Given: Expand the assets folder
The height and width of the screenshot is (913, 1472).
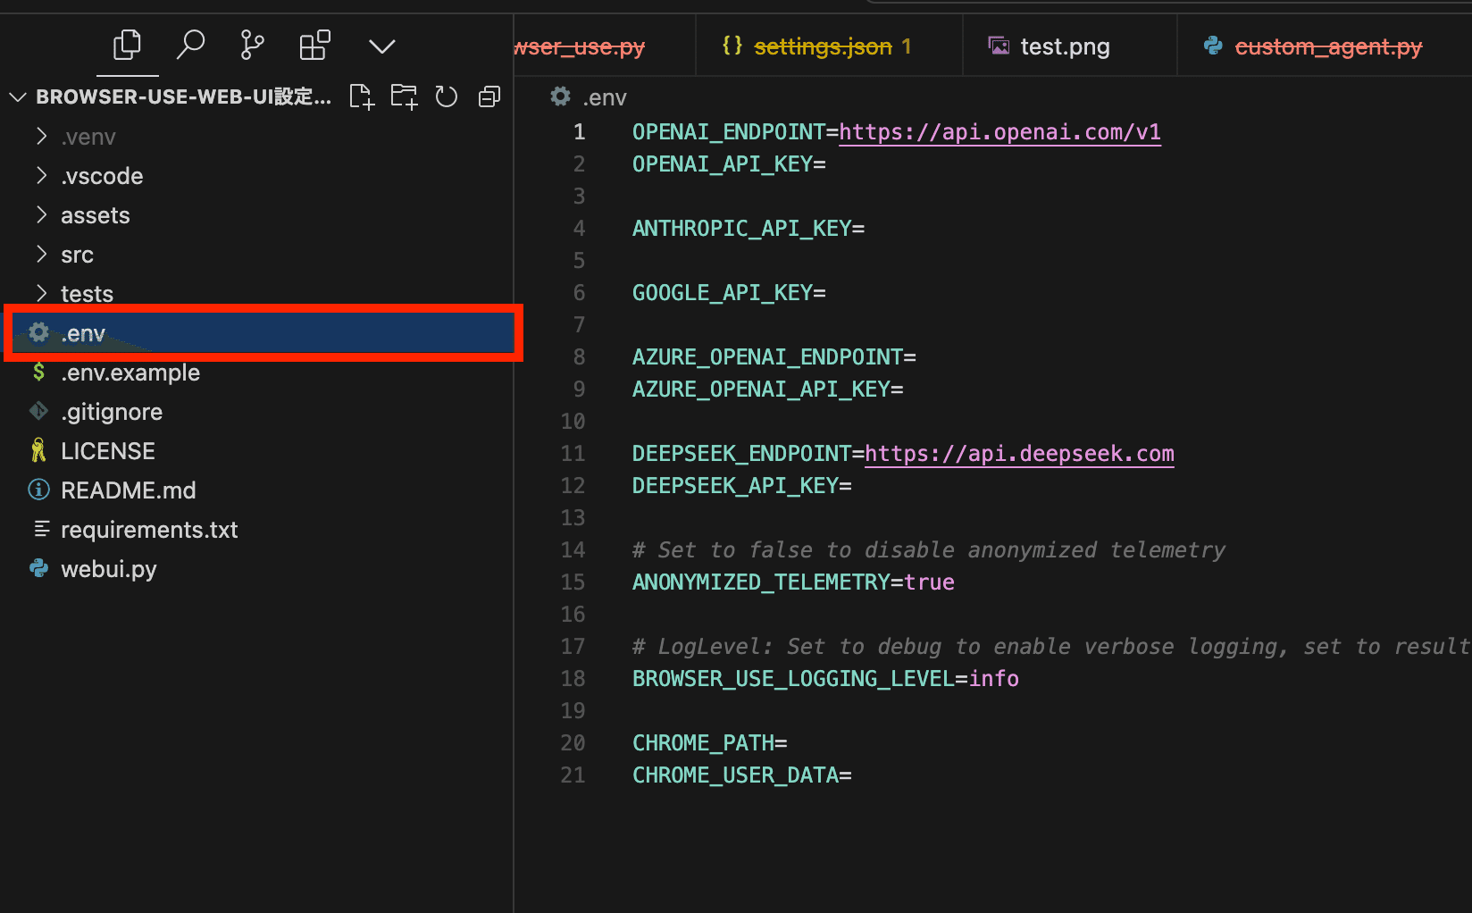Looking at the screenshot, I should pyautogui.click(x=95, y=215).
